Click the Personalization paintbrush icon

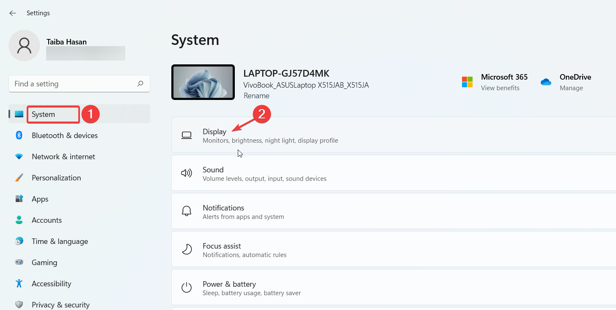pyautogui.click(x=19, y=177)
